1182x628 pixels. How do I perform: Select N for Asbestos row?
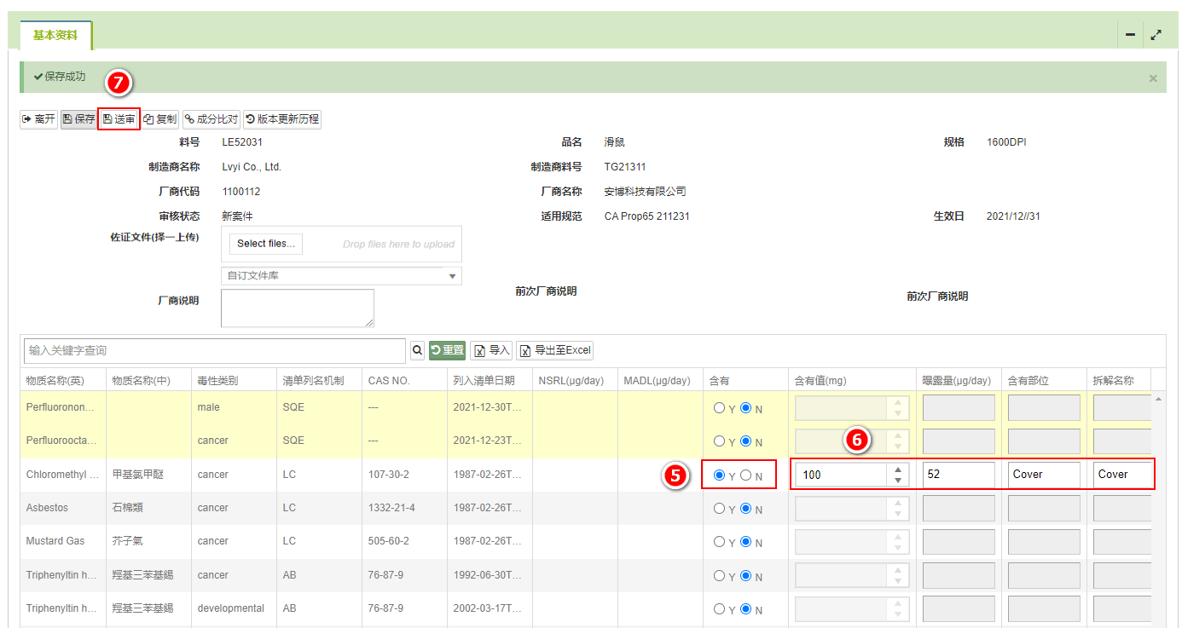pos(746,509)
